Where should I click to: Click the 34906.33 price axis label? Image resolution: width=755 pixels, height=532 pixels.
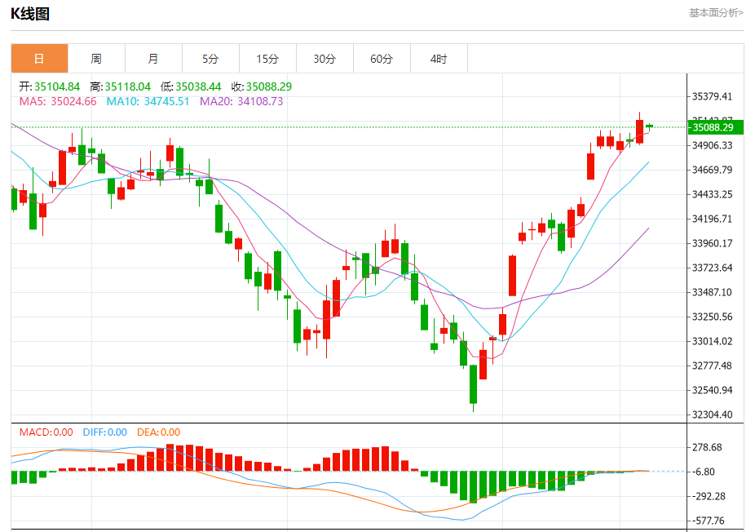tap(712, 145)
